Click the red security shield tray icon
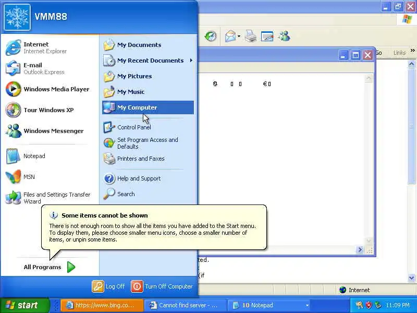417x313 pixels. coord(369,305)
